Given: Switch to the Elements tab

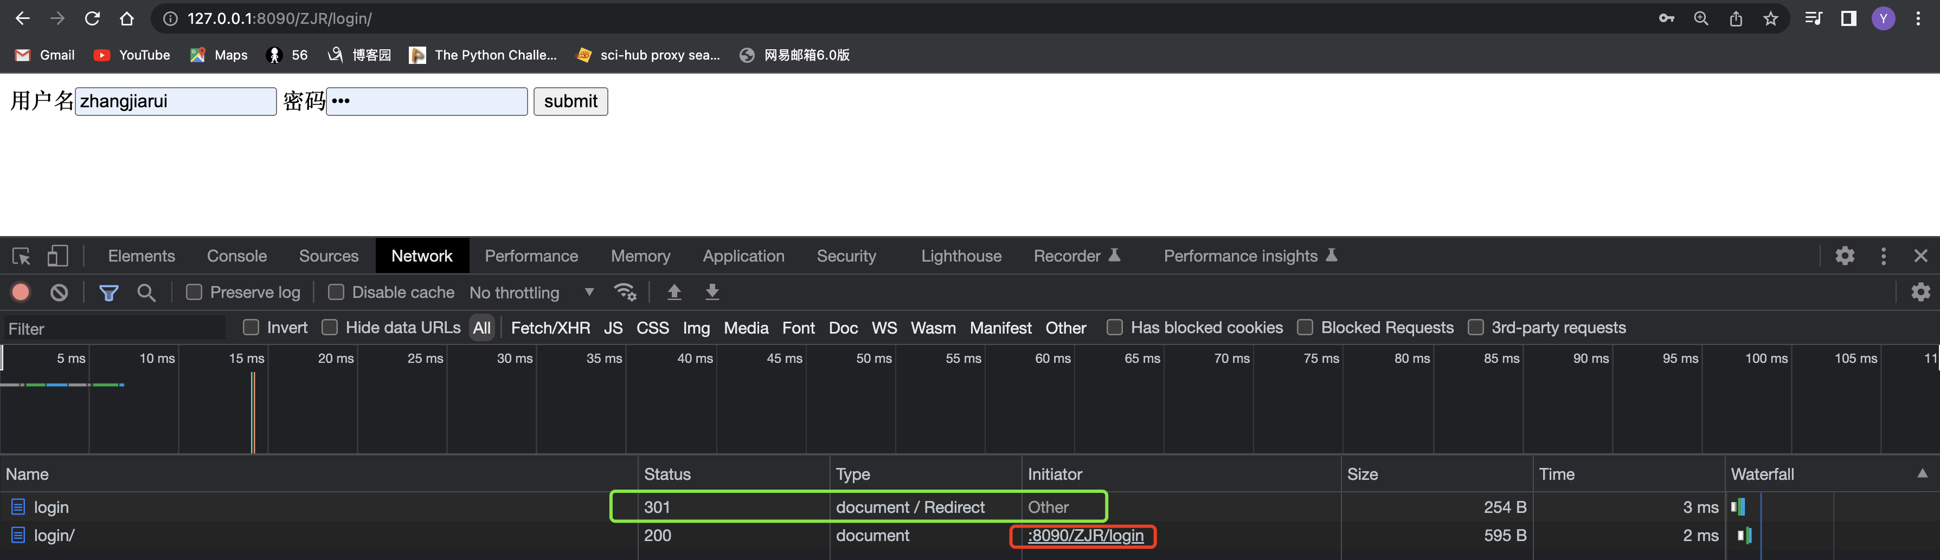Looking at the screenshot, I should 142,256.
